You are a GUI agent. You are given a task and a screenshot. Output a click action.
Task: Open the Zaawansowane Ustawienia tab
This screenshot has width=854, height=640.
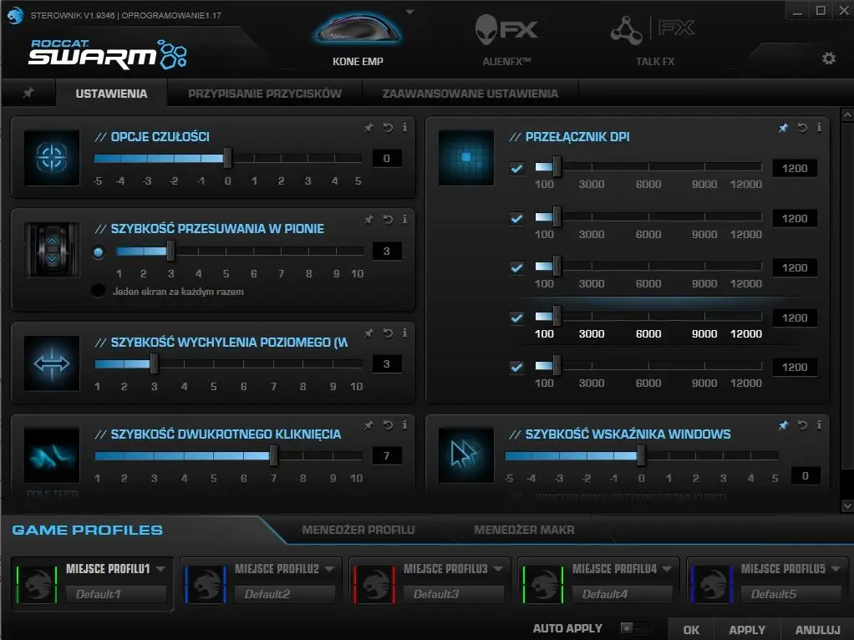tap(470, 94)
